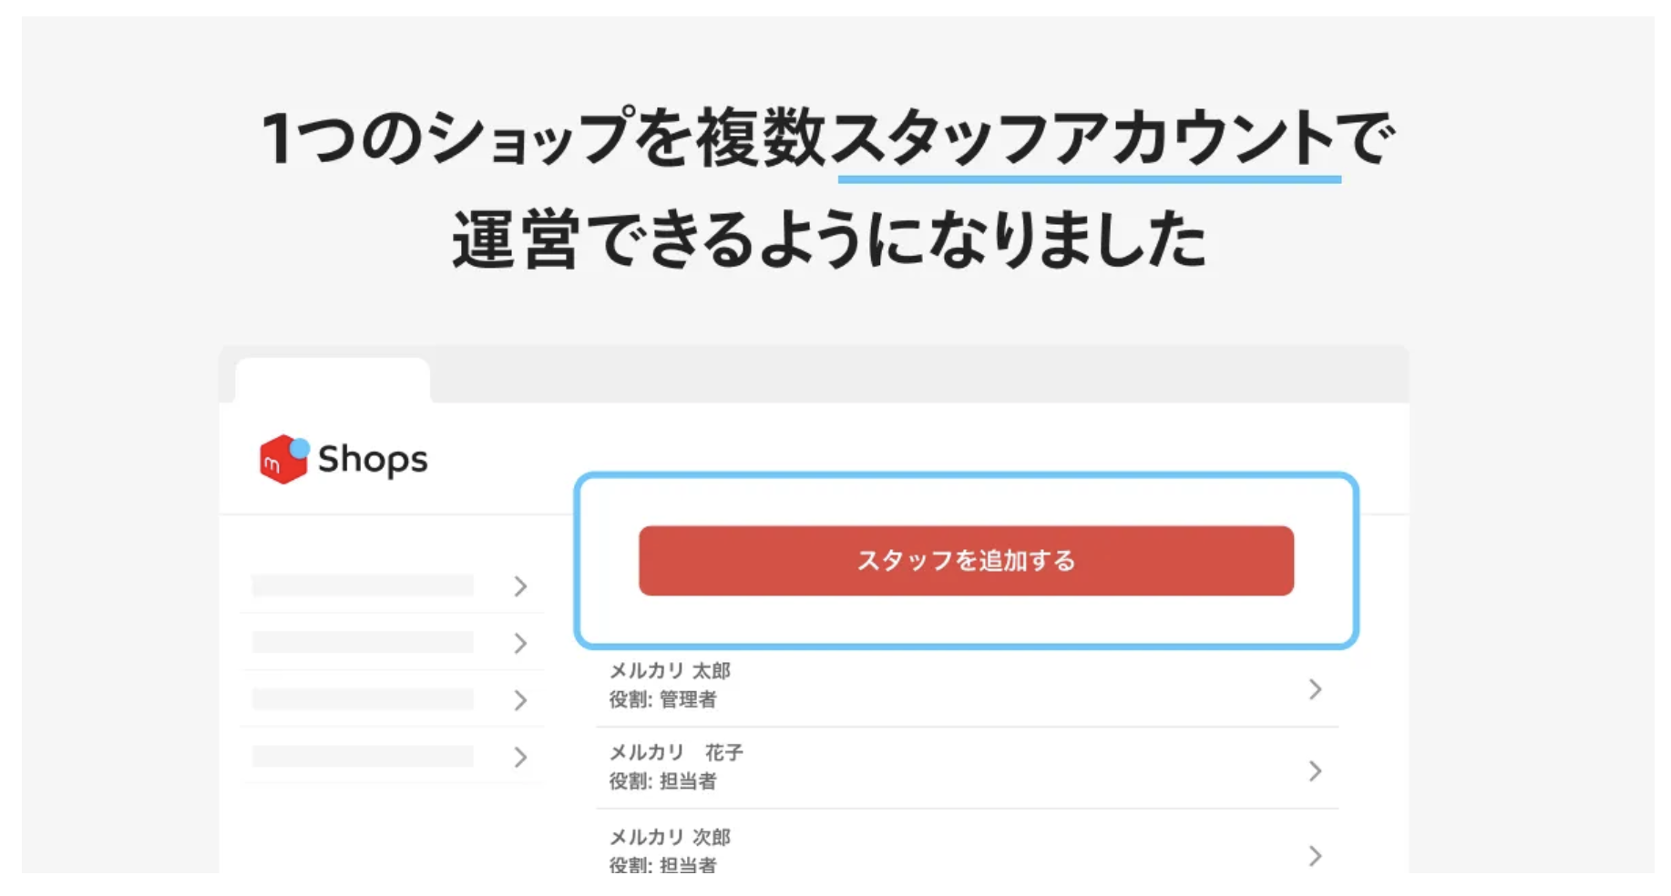Open the first sidebar menu chevron

coord(520,586)
